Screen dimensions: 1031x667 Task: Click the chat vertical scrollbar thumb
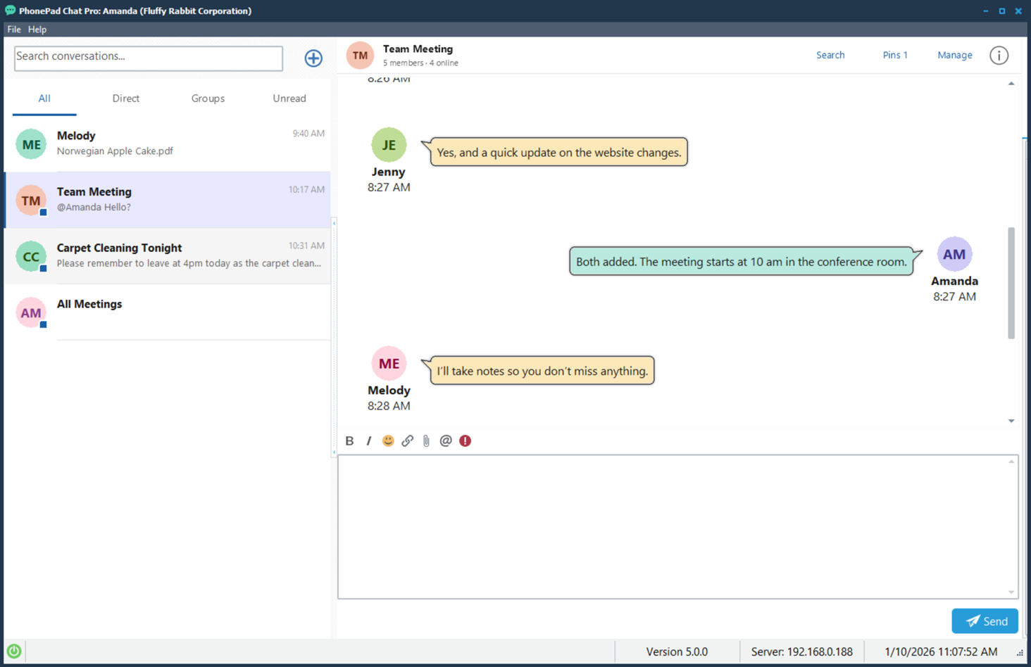(1011, 283)
